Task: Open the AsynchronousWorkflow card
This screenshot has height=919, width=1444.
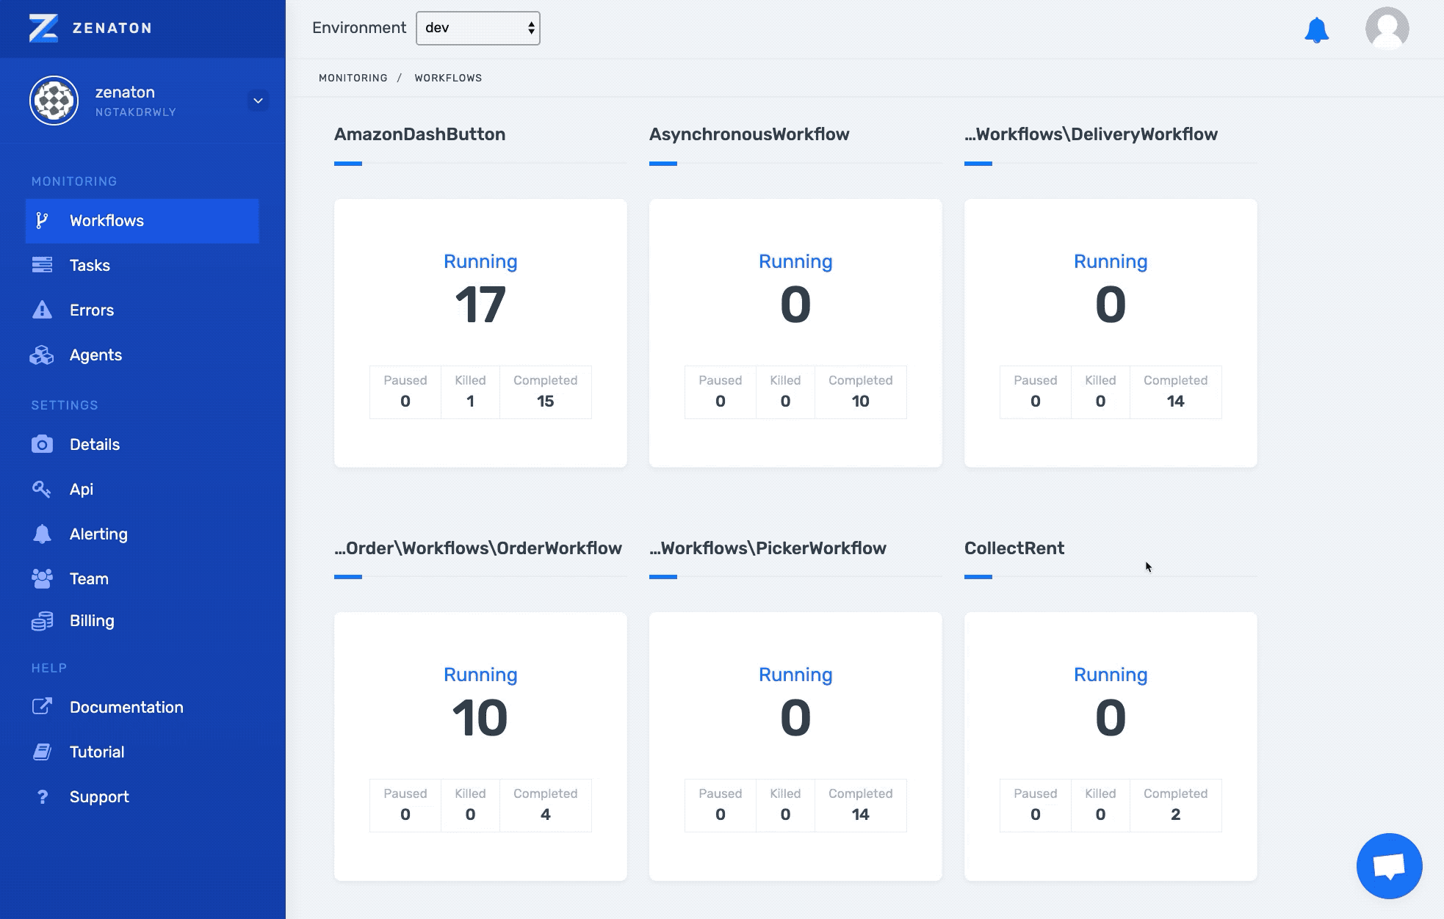Action: pyautogui.click(x=795, y=333)
